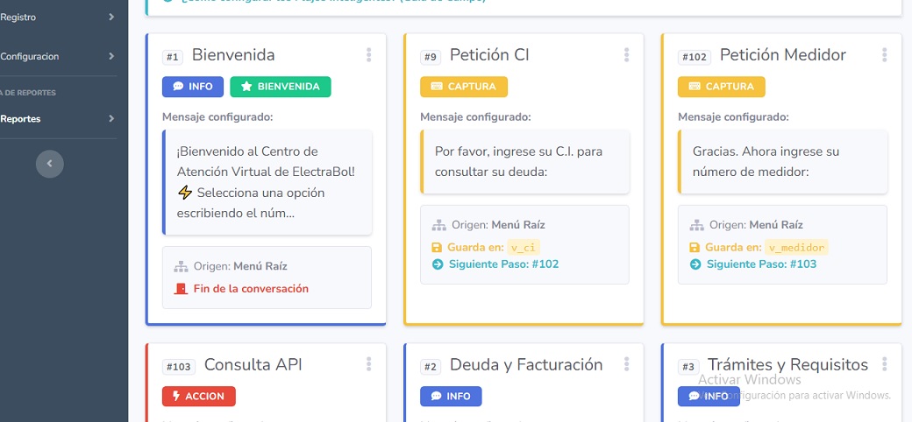This screenshot has width=912, height=422.
Task: Click arrow icon beside Siguiente Paso #103
Action: 695,264
